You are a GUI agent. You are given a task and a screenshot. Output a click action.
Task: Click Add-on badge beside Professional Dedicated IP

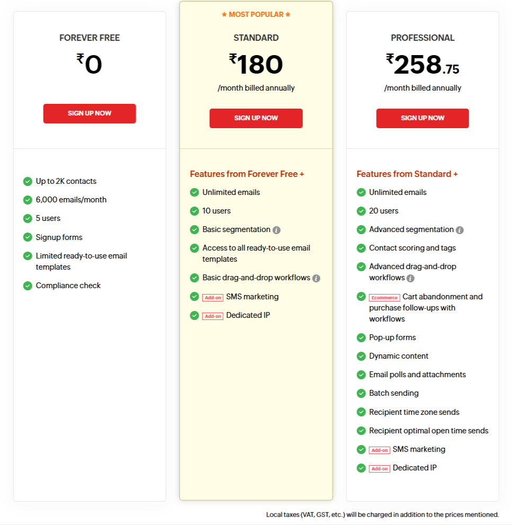pos(379,469)
